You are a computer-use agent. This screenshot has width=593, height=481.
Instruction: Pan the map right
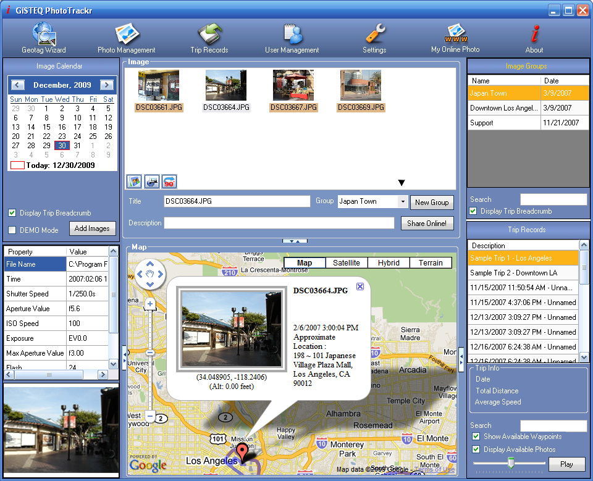click(x=161, y=274)
